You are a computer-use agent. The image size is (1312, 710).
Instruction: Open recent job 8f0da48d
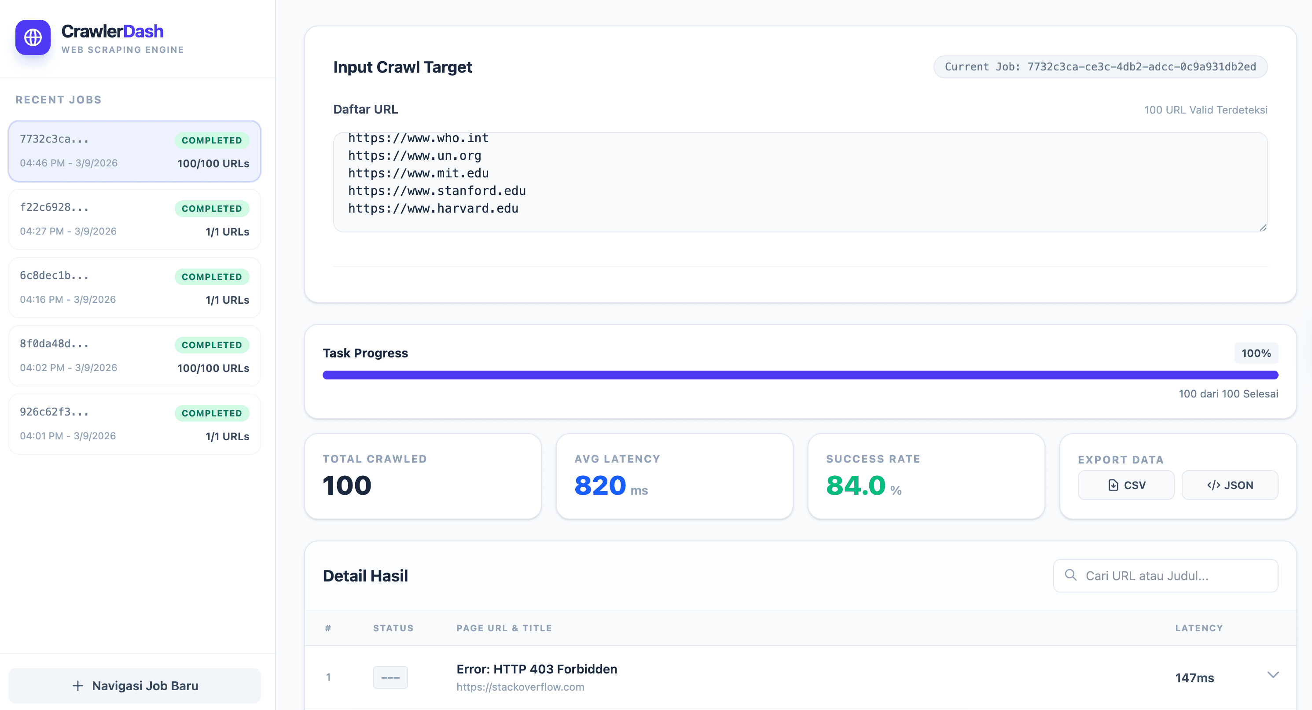(135, 356)
